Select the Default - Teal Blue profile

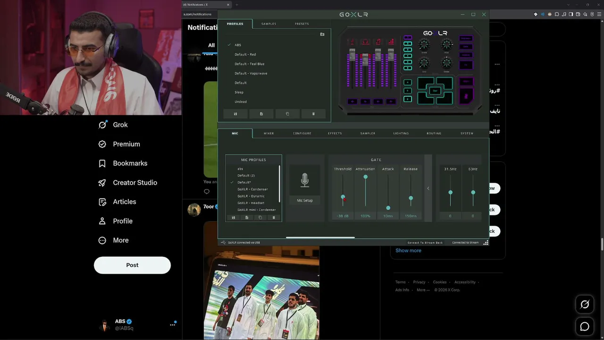pos(250,64)
